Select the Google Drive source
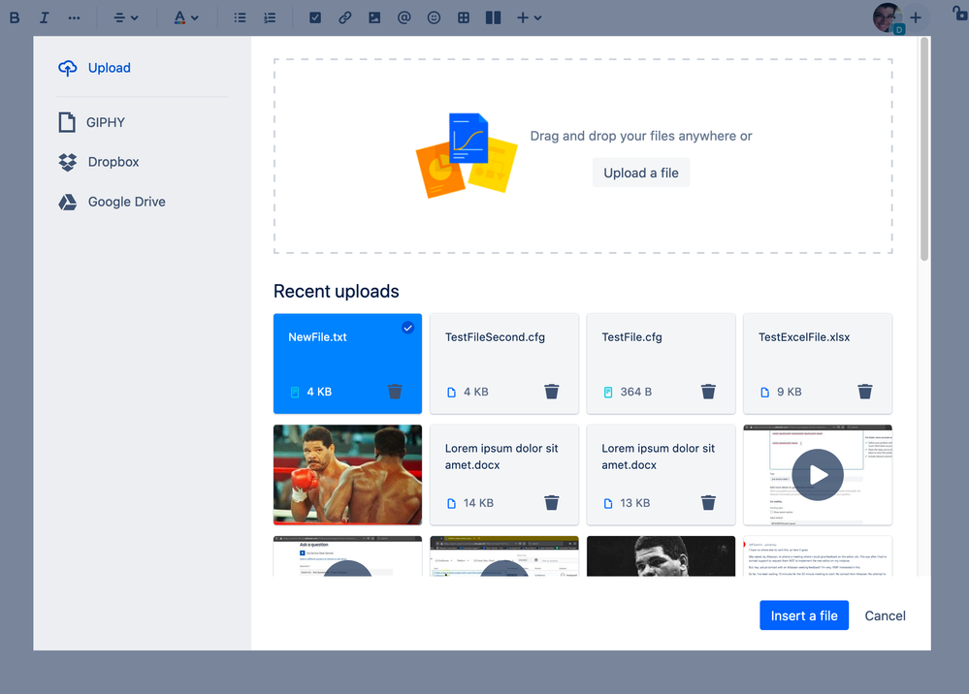The height and width of the screenshot is (694, 969). (112, 202)
